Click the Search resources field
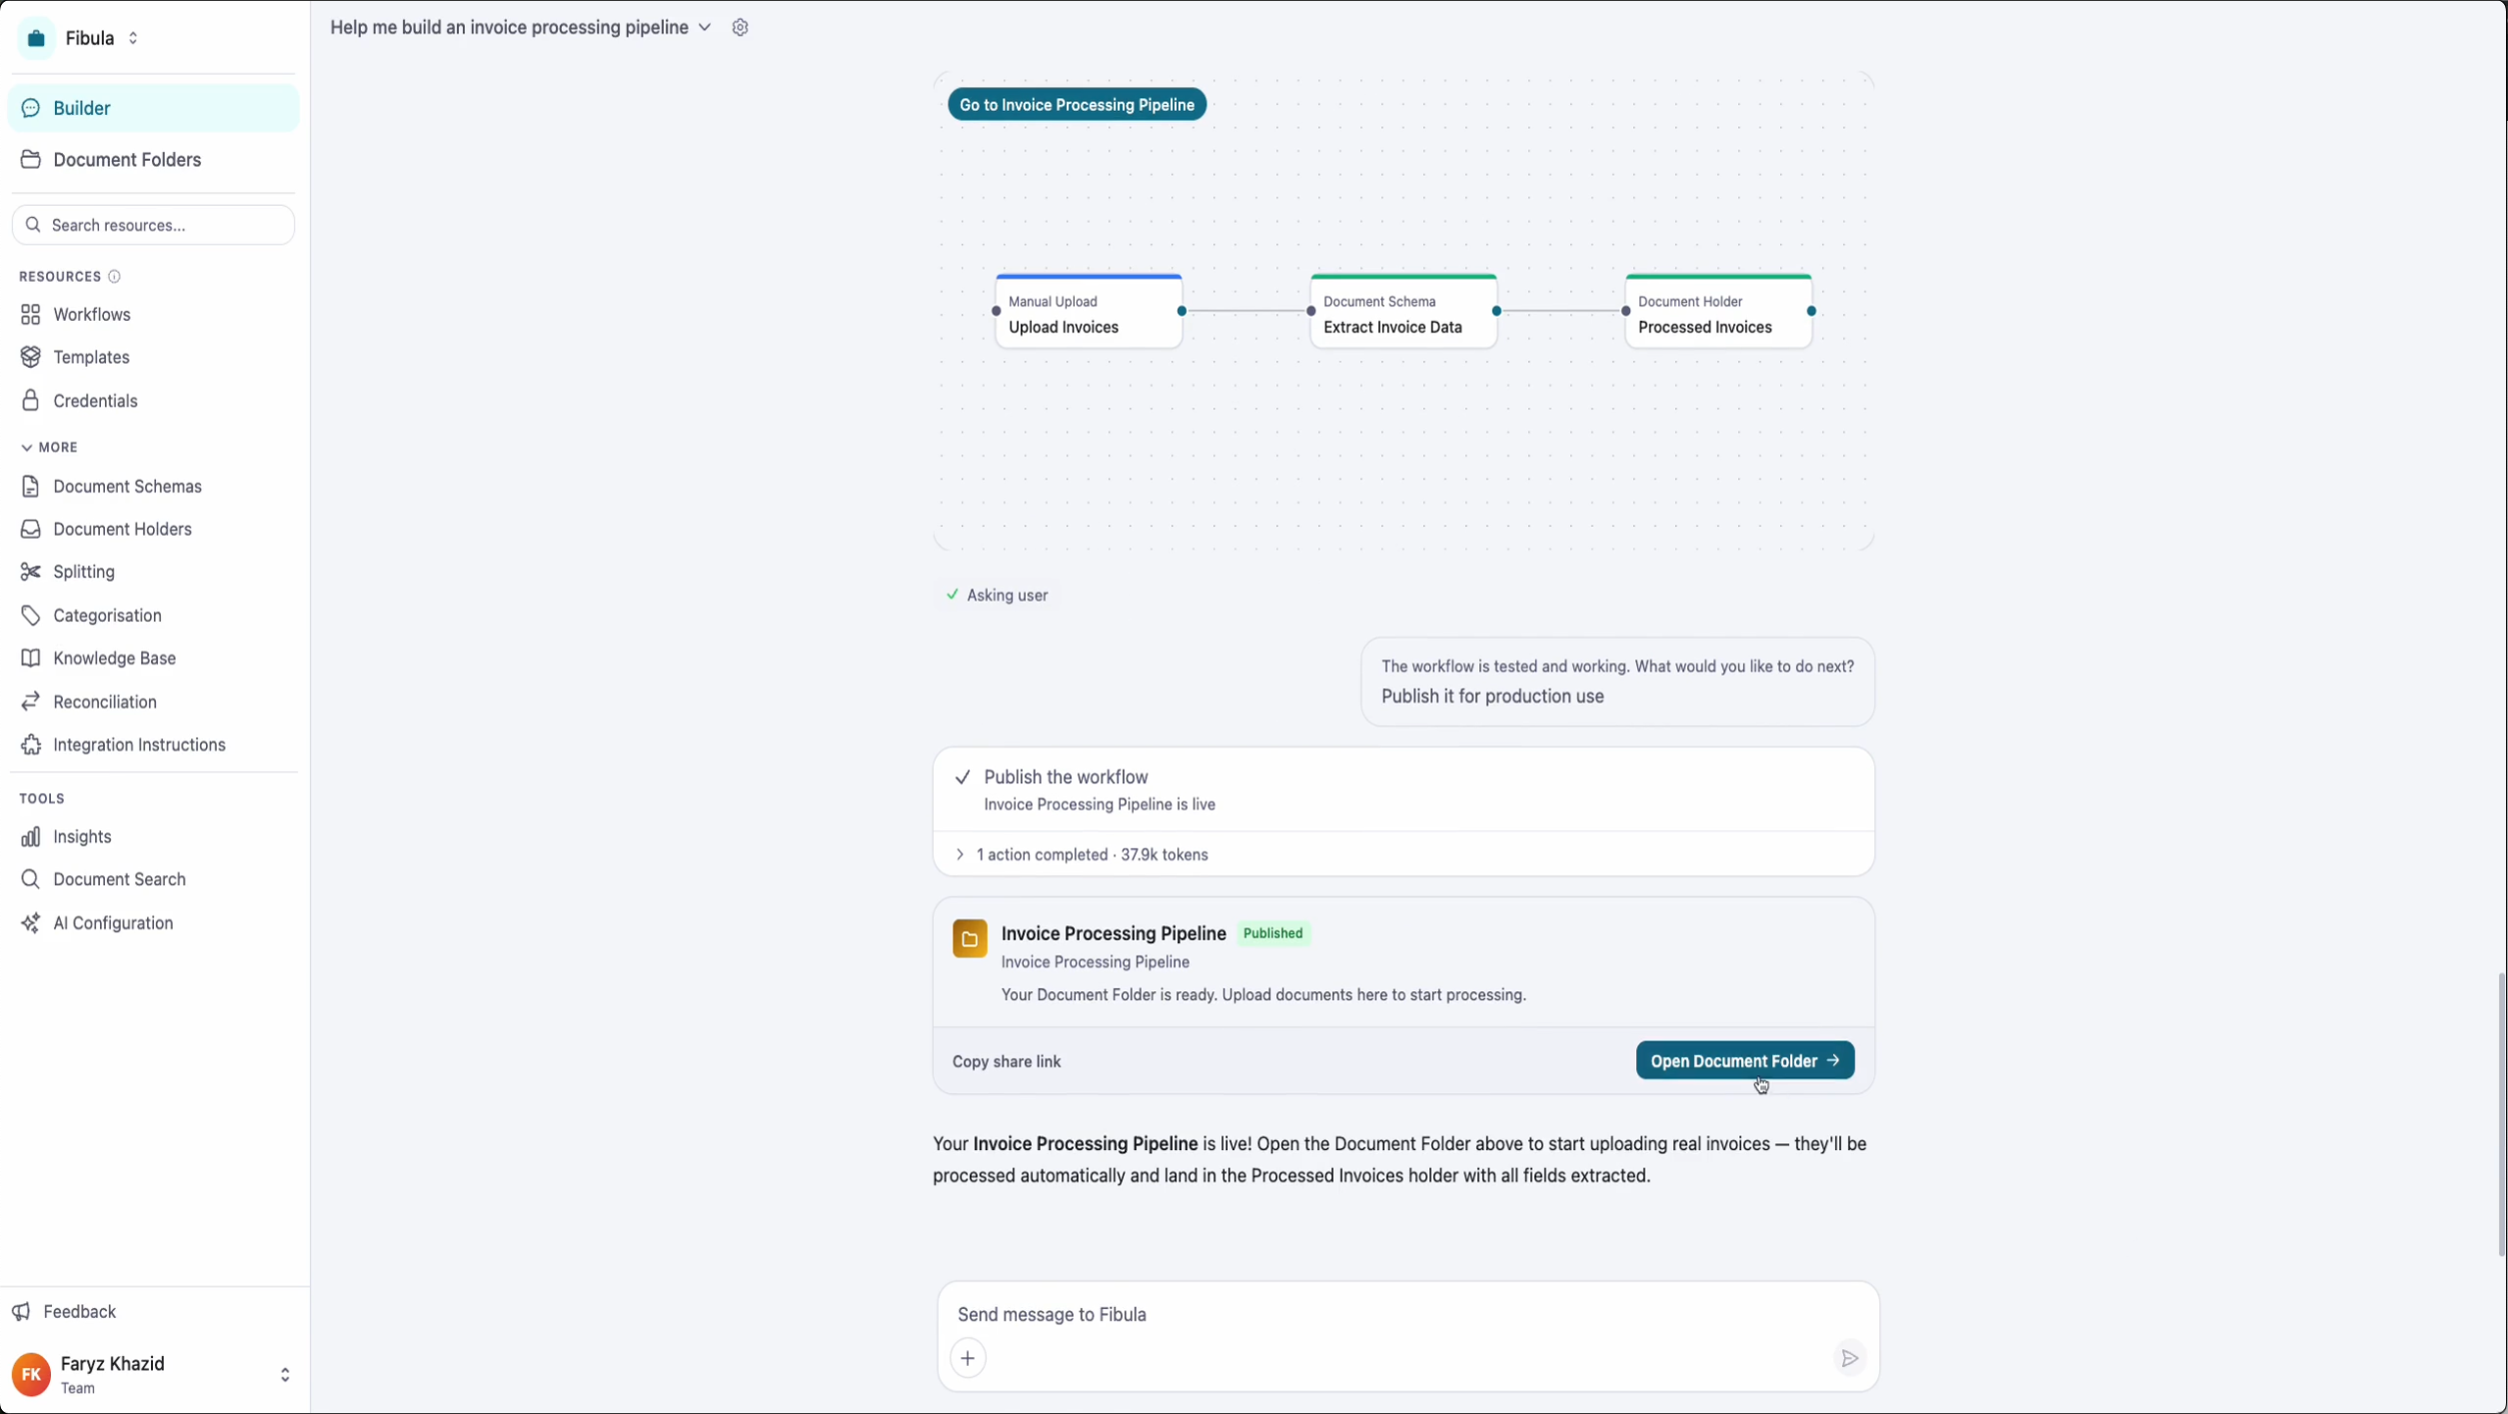 153,225
